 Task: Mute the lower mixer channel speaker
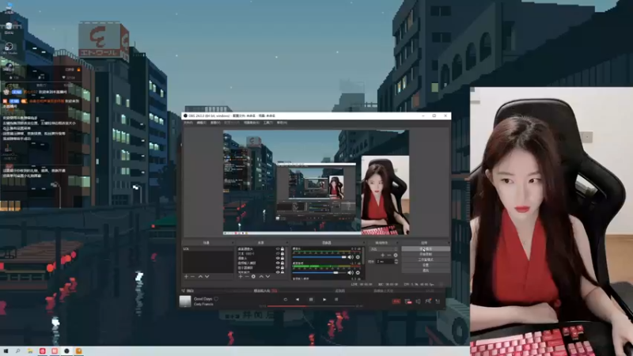point(351,272)
